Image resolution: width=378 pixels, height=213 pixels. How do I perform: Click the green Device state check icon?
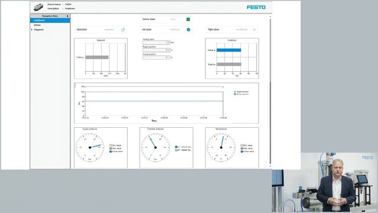188,20
